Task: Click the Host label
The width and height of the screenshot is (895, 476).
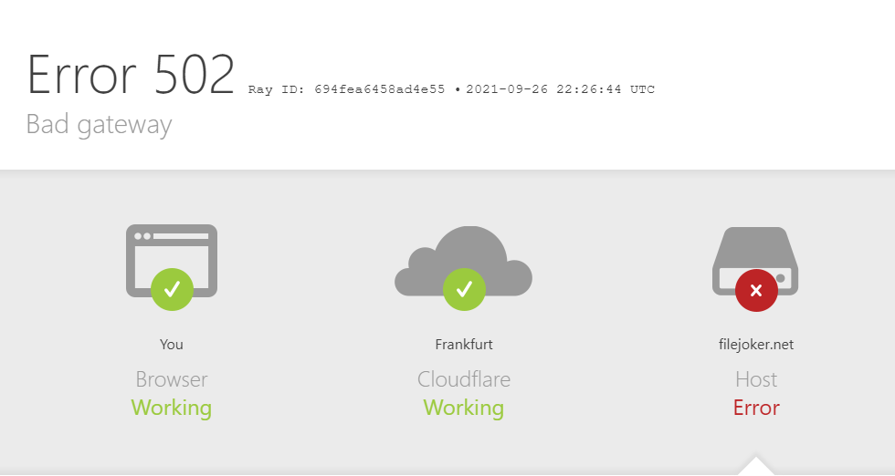Action: 756,379
